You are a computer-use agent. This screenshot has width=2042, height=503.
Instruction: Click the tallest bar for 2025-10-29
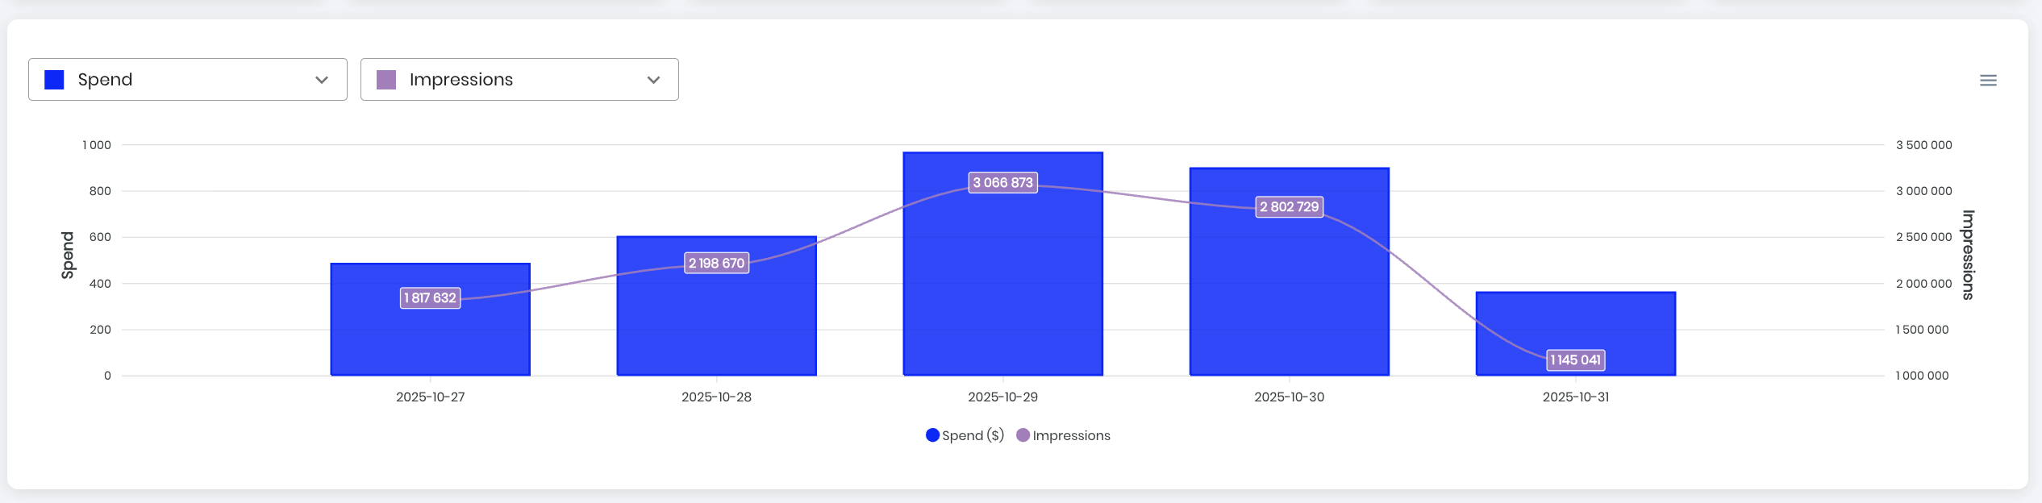point(1002,282)
